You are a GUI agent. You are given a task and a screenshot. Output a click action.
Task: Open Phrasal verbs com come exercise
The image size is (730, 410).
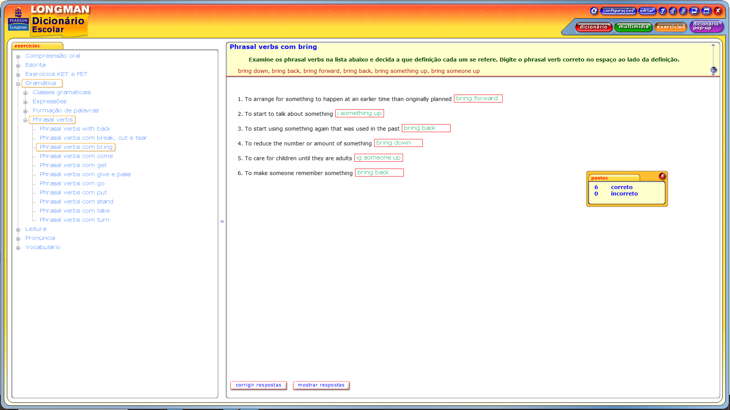click(x=76, y=156)
